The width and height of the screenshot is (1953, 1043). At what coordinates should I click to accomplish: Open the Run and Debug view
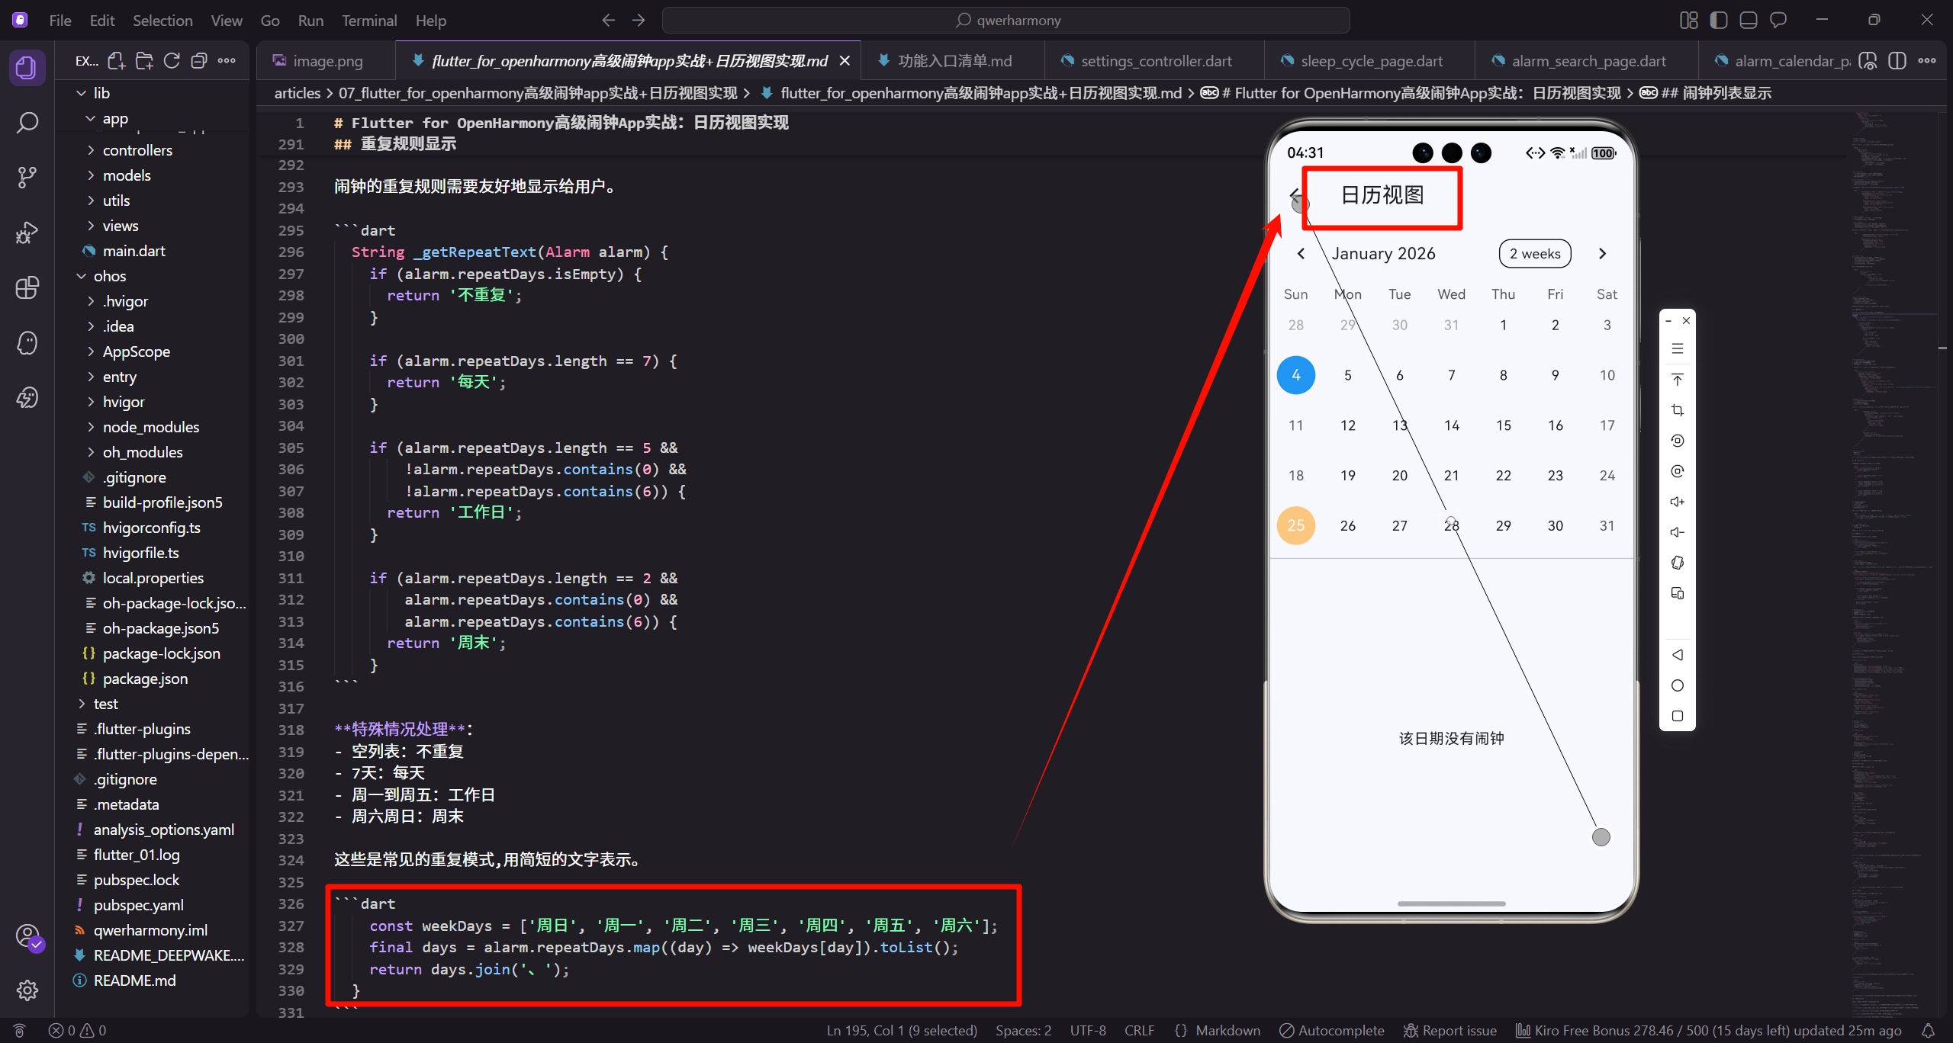click(x=27, y=233)
